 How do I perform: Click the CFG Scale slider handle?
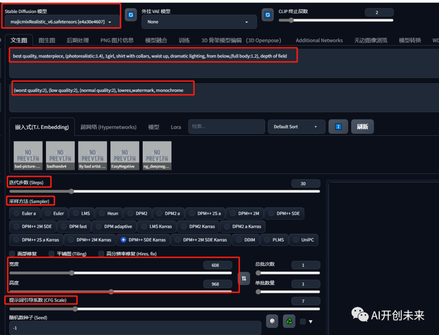pos(75,309)
